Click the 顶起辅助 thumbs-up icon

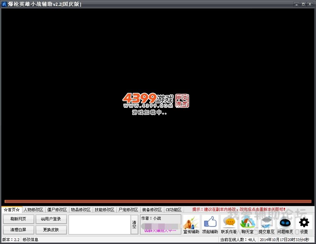tap(210, 224)
